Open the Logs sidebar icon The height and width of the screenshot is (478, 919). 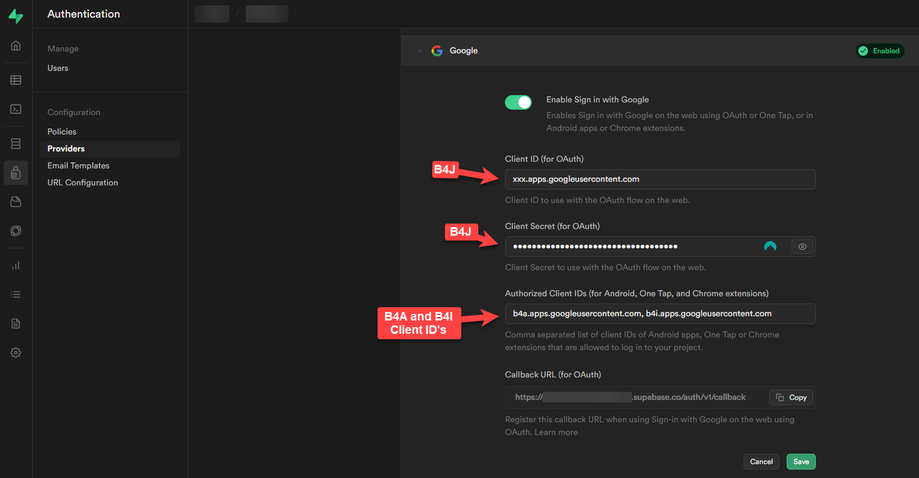tap(15, 294)
